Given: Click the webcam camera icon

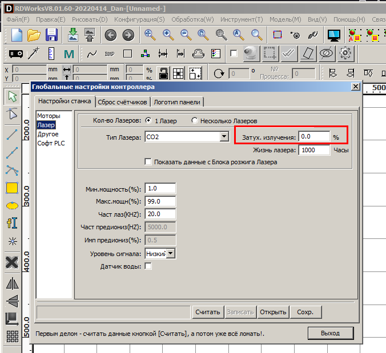Looking at the screenshot, I should tap(251, 54).
